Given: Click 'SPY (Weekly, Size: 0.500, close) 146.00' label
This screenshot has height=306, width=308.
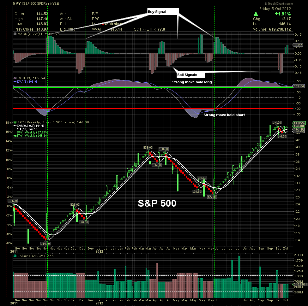Looking at the screenshot, I should pyautogui.click(x=53, y=122).
